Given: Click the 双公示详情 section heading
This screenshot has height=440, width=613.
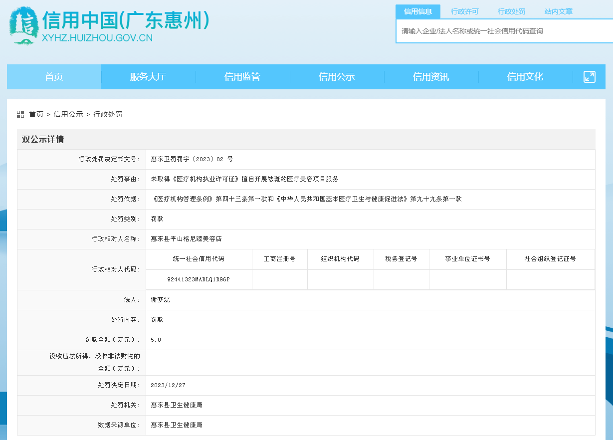Looking at the screenshot, I should 43,140.
